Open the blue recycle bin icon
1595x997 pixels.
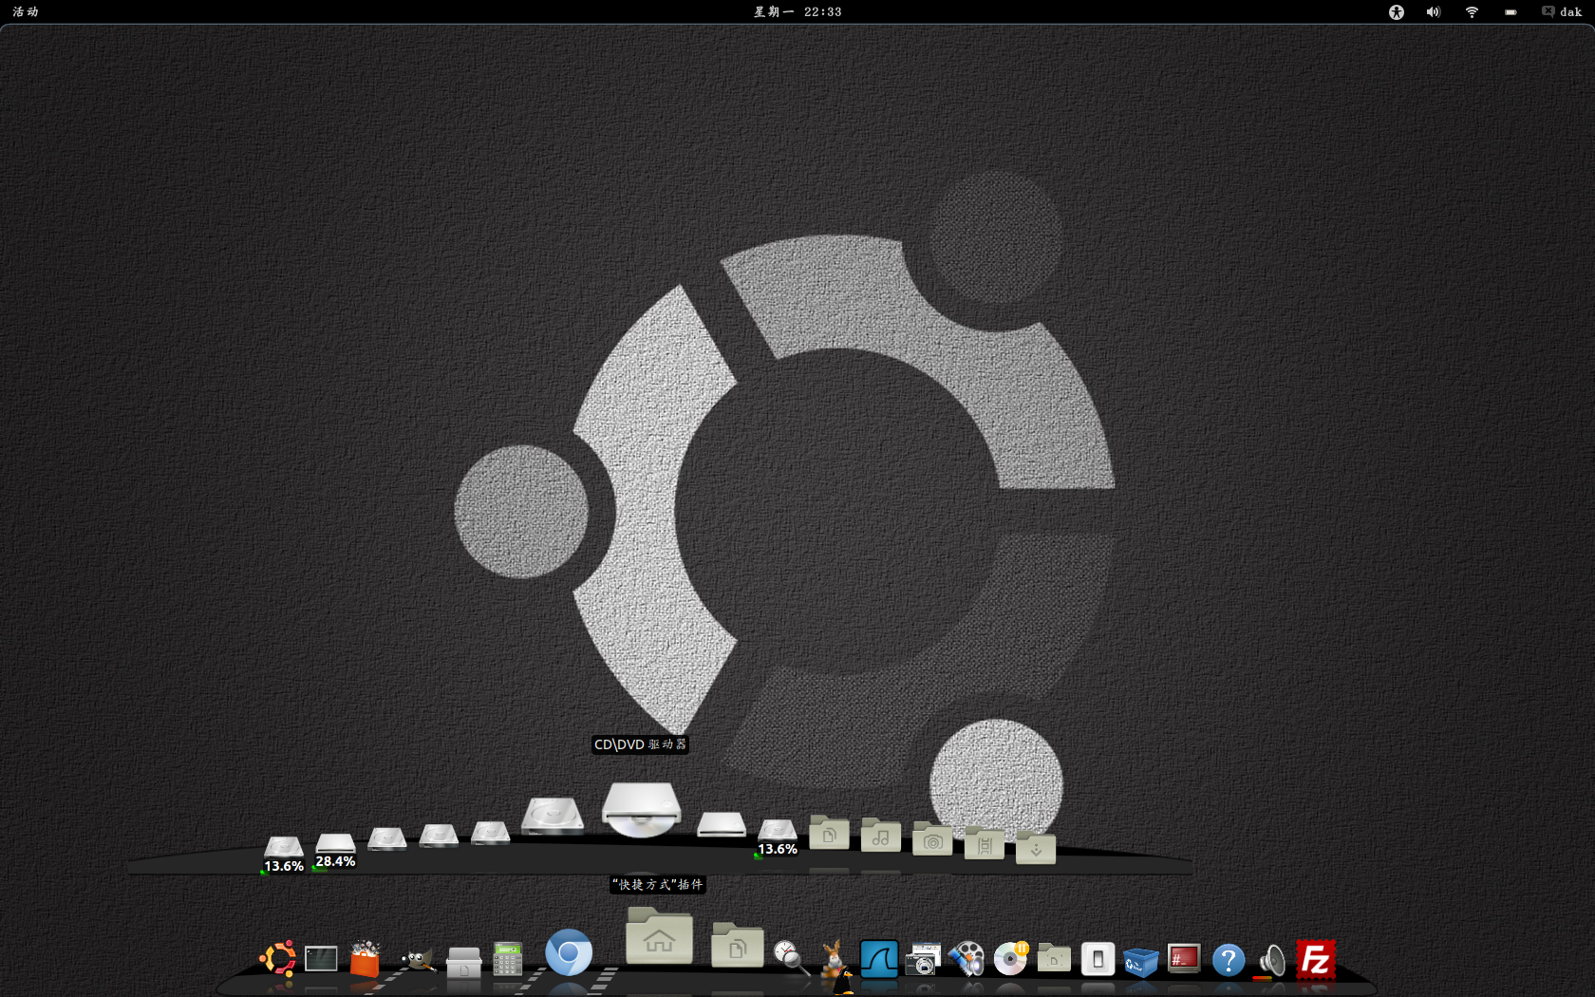pos(1141,961)
